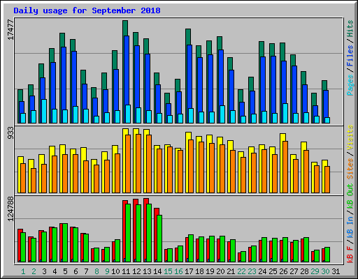Image resolution: width=358 pixels, height=279 pixels.
Task: Click day 19 on the x-axis
Action: point(210,271)
